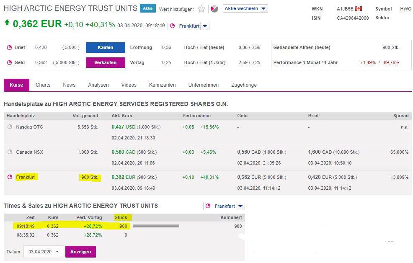
Task: Click the Canada NSX status icon
Action: (10, 152)
